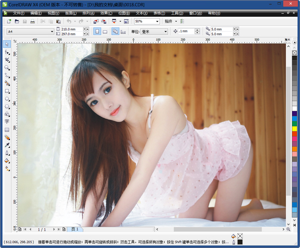Open the Tools menu
300x248 pixels.
(177, 13)
